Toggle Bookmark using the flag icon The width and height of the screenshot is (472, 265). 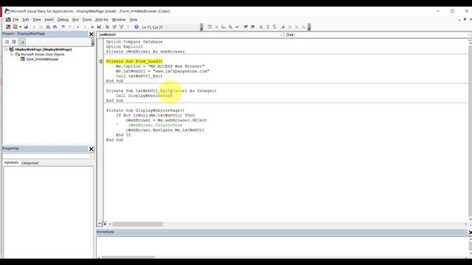[x=283, y=27]
